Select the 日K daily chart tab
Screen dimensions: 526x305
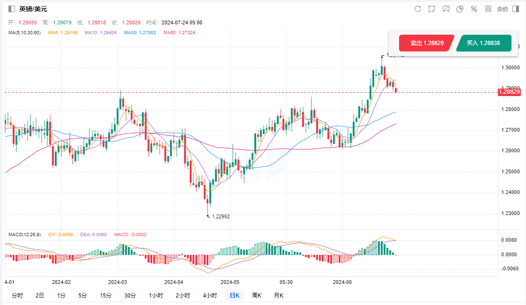pos(234,295)
